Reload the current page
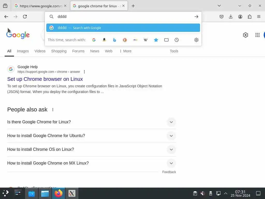265x199 pixels. (25, 17)
